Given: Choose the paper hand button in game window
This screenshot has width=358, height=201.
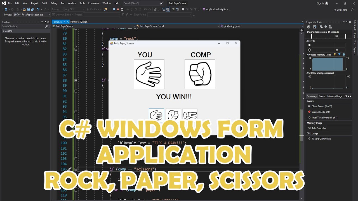Looking at the screenshot, I should click(156, 115).
